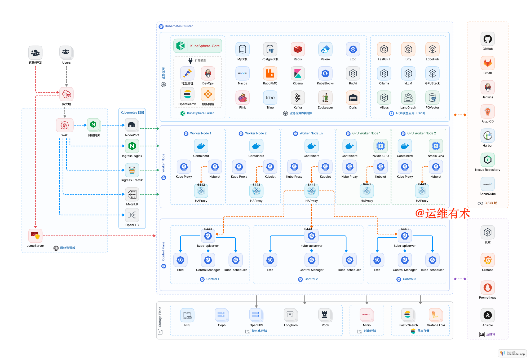Click the RabbitMQ icon
The width and height of the screenshot is (530, 361).
click(270, 73)
